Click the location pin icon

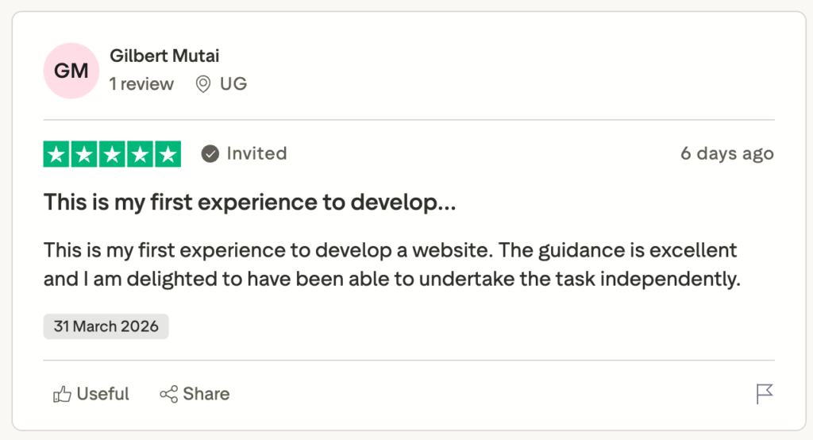(x=203, y=84)
